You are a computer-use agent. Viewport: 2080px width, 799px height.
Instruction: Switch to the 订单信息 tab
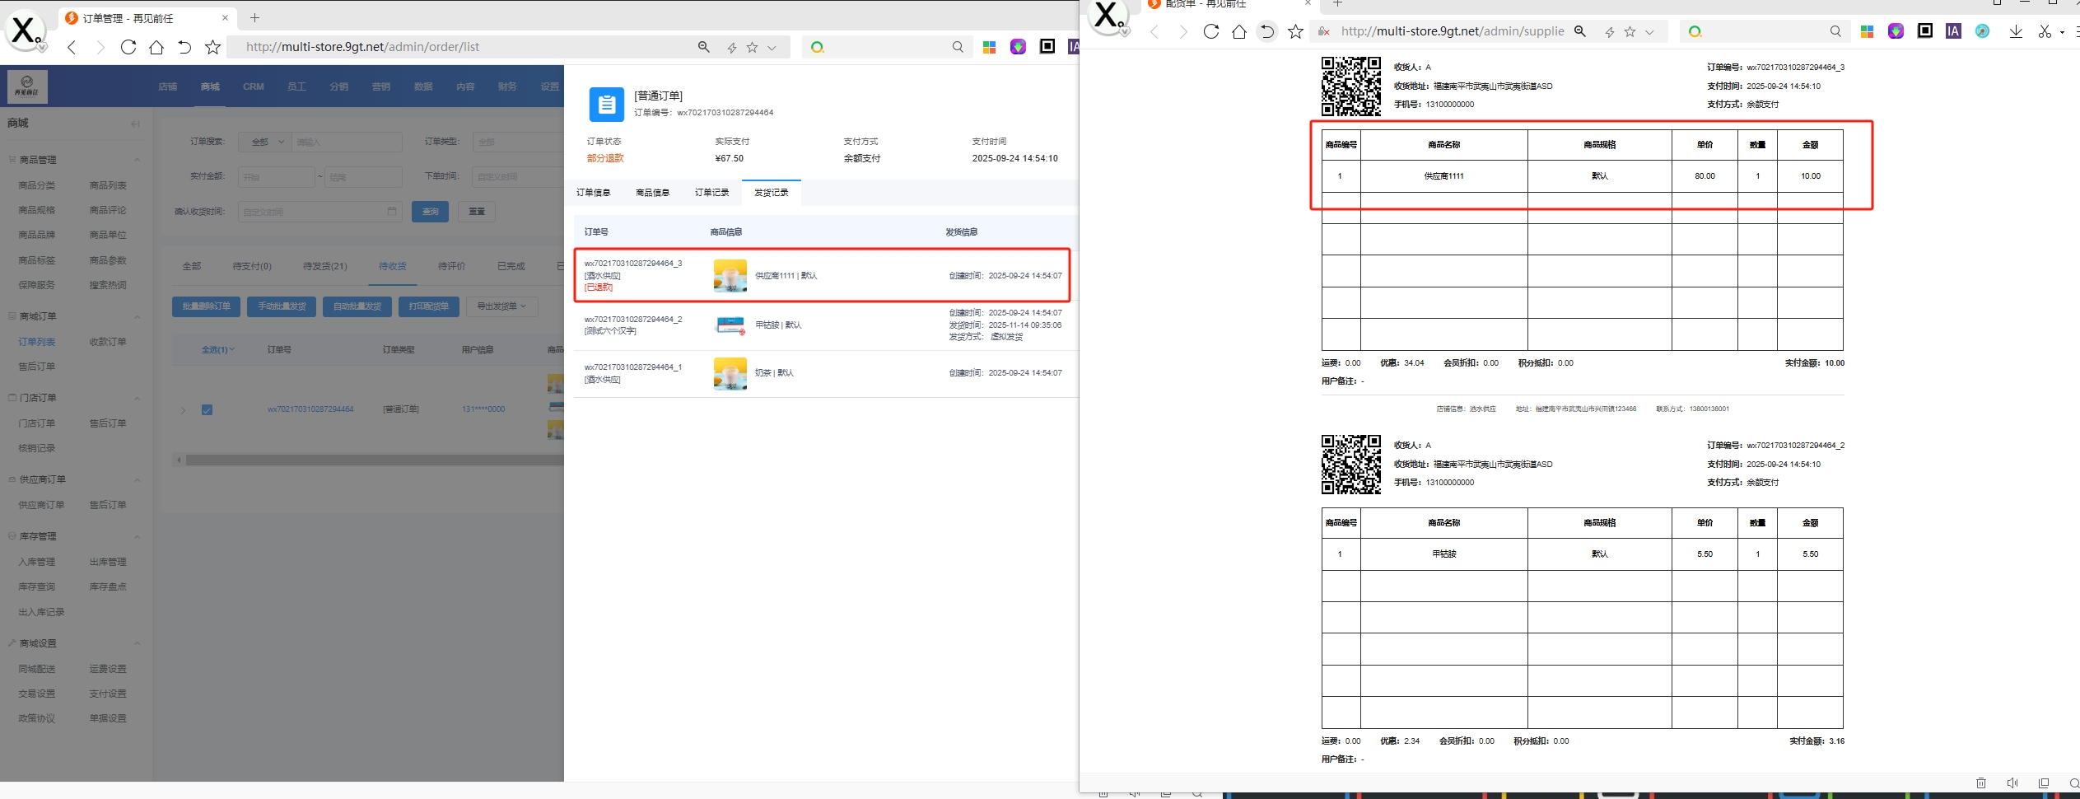(593, 193)
